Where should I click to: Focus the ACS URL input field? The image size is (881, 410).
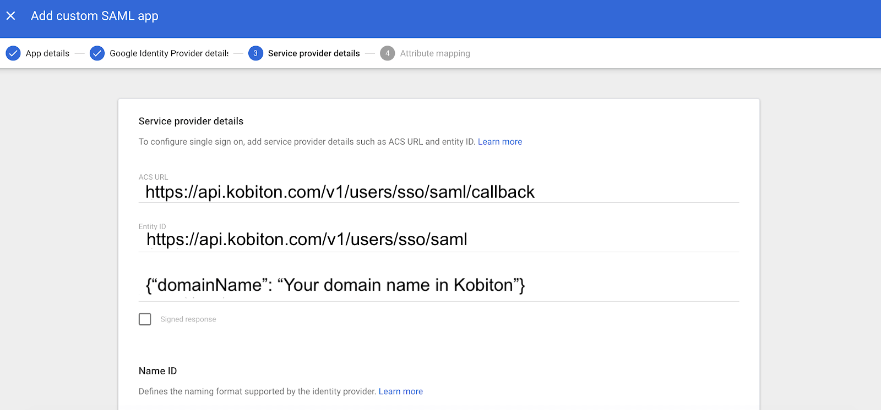coord(439,192)
